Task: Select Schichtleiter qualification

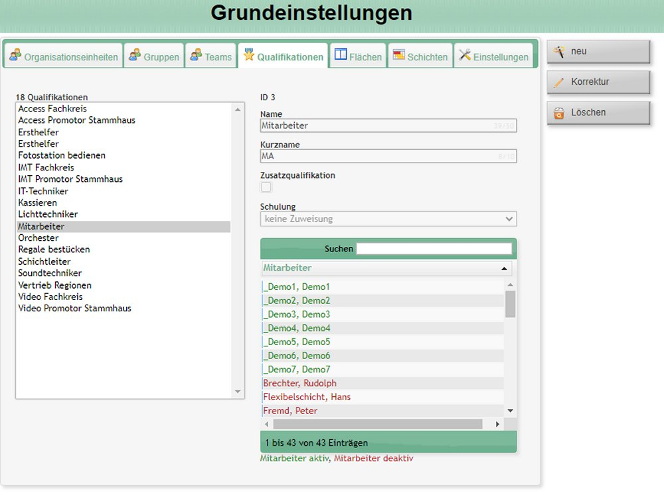Action: tap(124, 261)
